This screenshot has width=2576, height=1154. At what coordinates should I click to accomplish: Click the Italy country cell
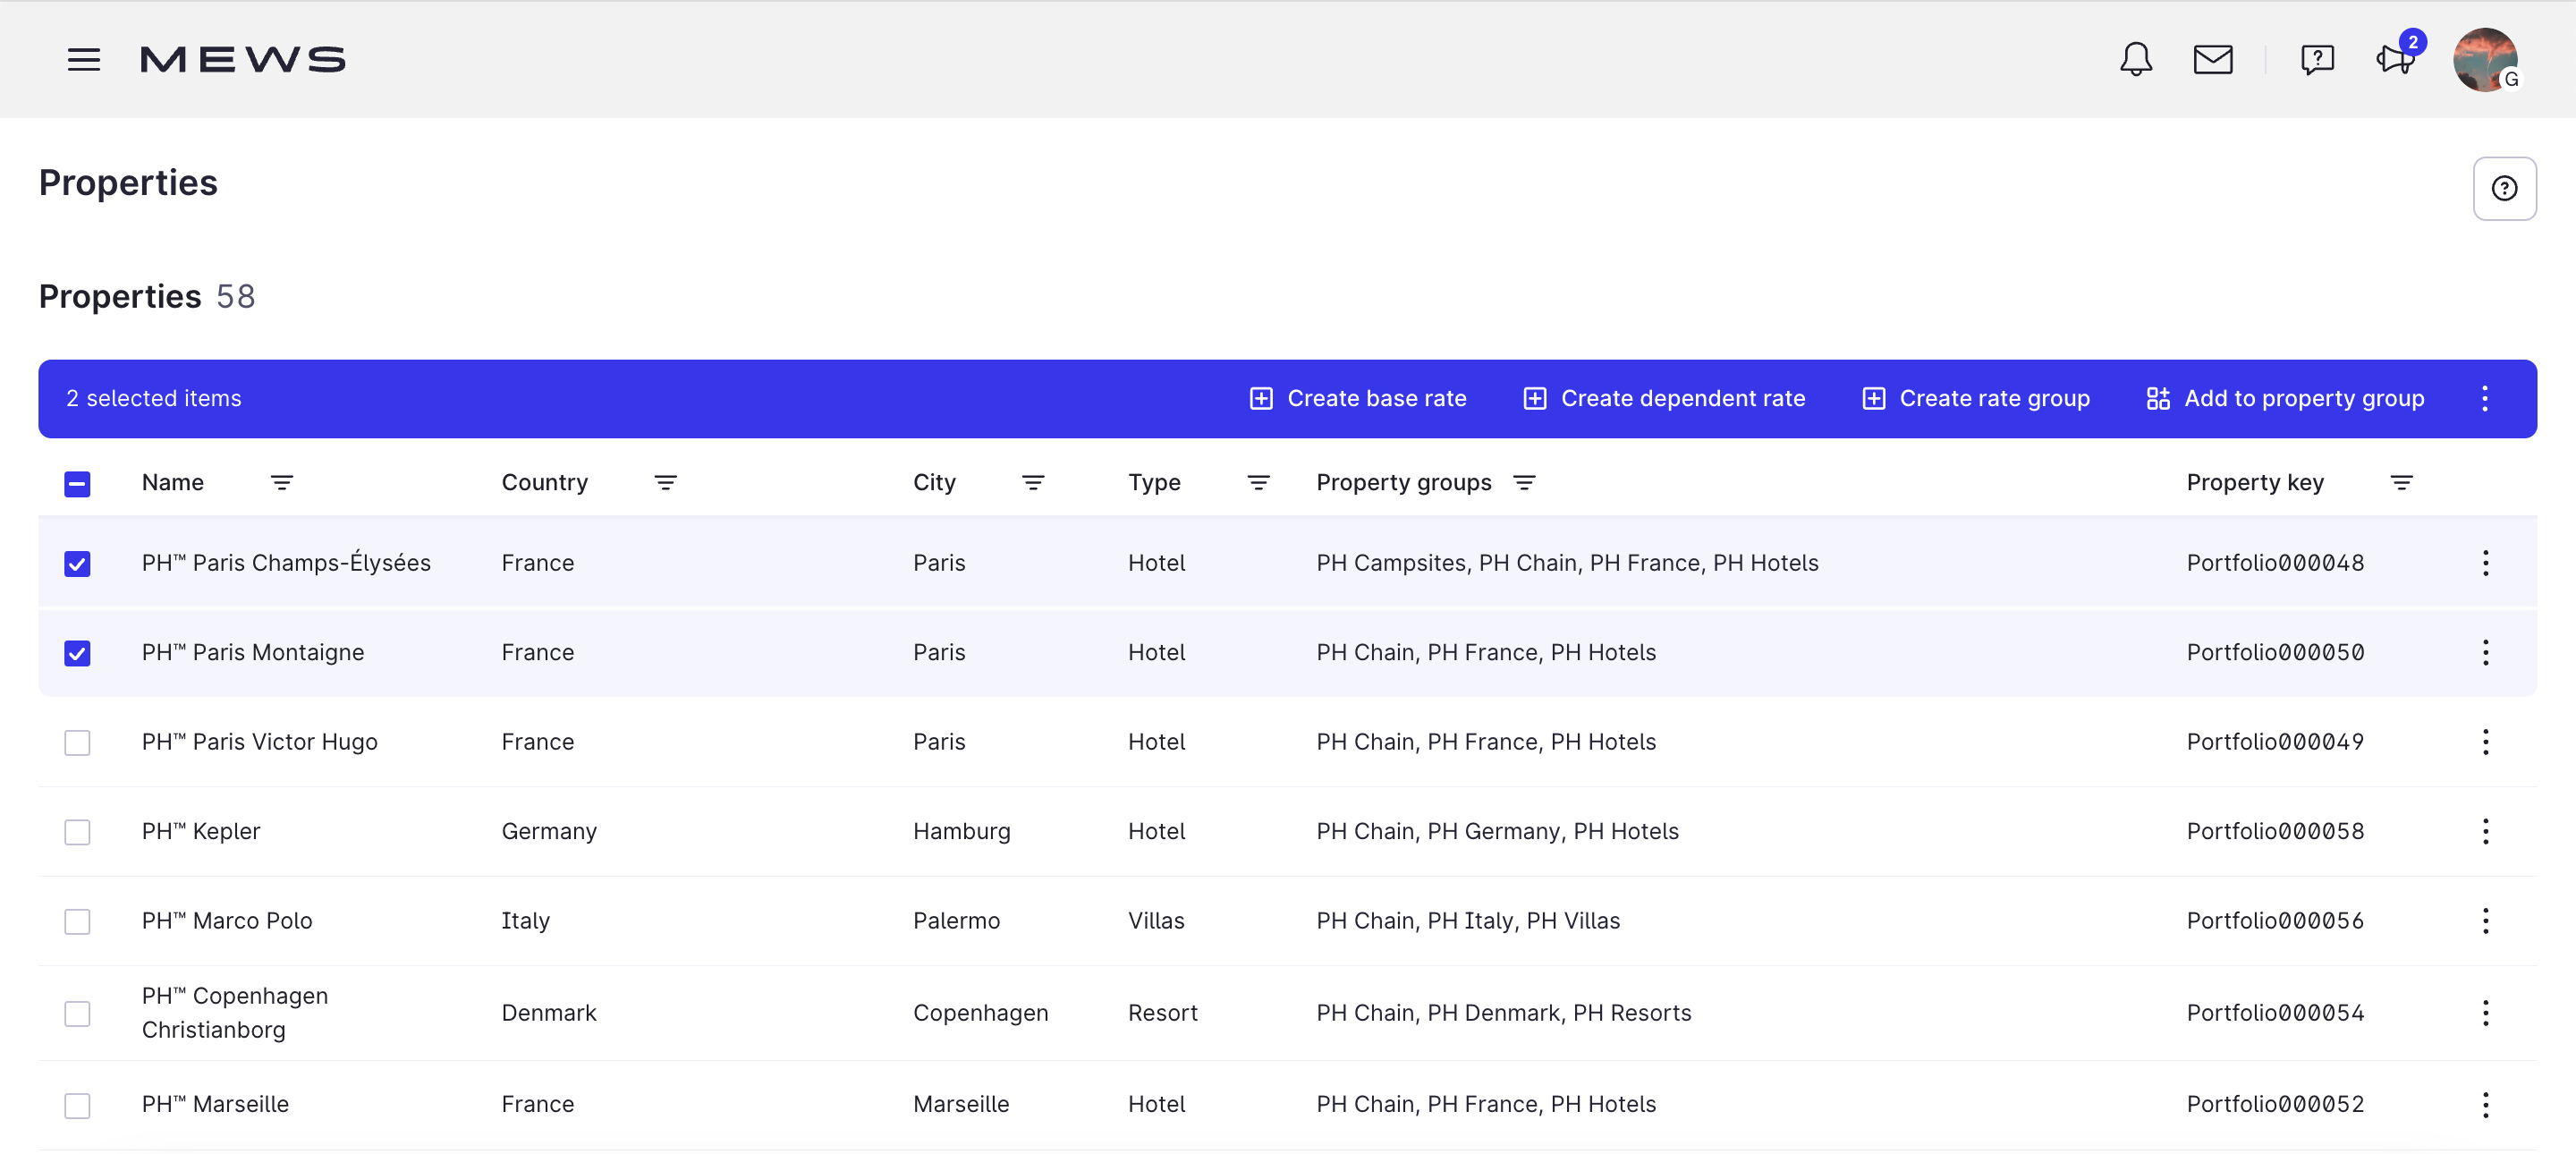coord(526,921)
